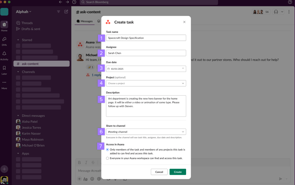
Task: Click the emoji smiley icon in composer
Action: (92, 179)
